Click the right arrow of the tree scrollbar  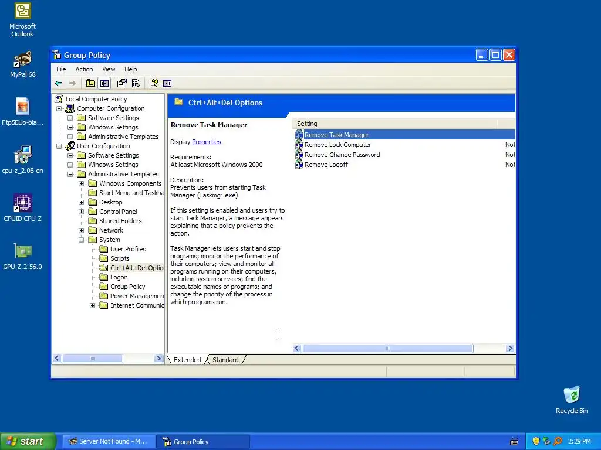(x=158, y=359)
